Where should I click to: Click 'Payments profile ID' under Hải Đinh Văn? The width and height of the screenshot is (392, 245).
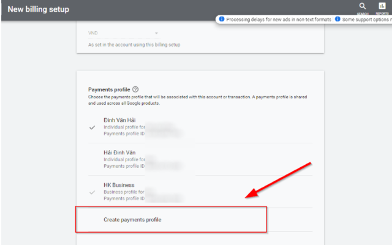pyautogui.click(x=124, y=166)
